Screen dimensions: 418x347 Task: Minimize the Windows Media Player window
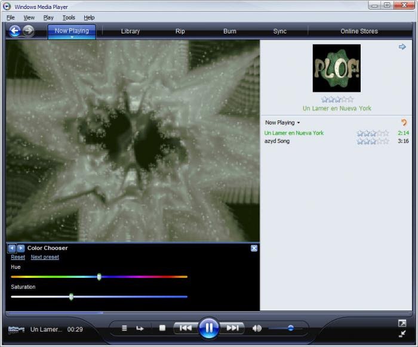374,5
